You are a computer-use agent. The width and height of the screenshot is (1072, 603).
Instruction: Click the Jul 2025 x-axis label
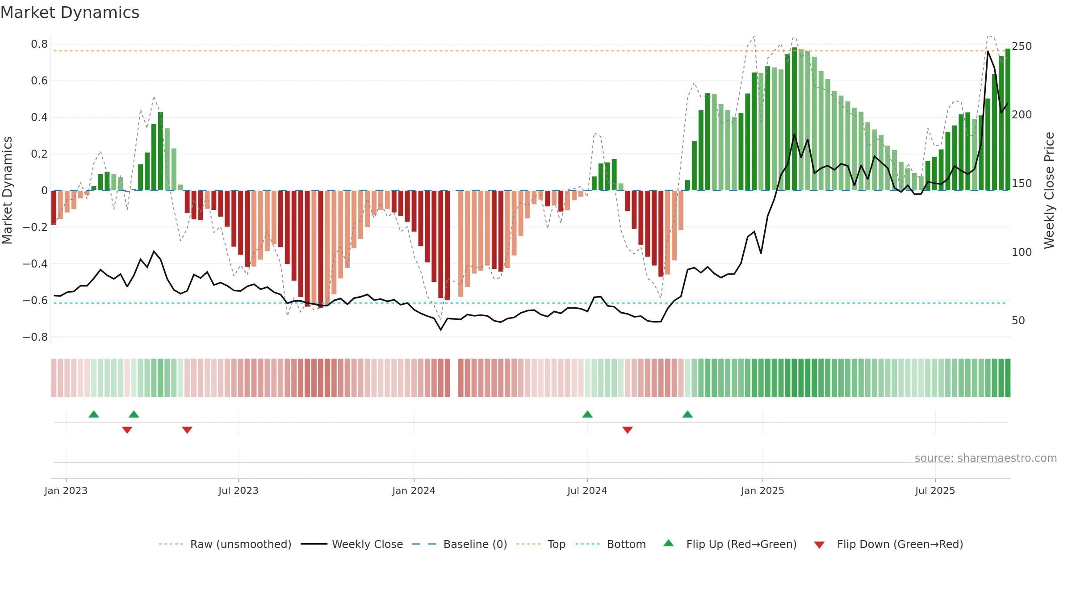pos(935,490)
